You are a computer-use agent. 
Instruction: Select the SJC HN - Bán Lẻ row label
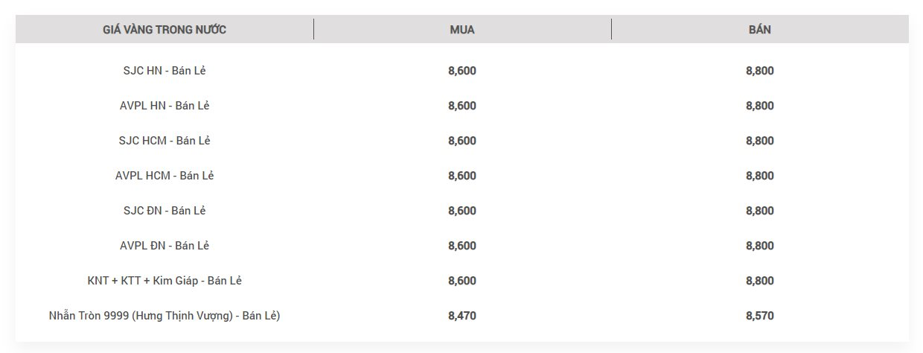point(165,71)
